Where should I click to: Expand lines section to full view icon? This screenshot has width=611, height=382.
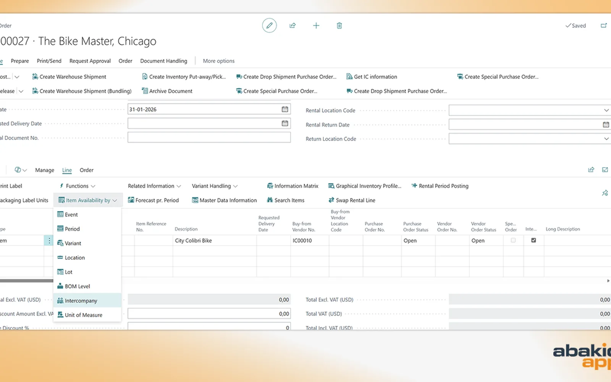point(605,170)
